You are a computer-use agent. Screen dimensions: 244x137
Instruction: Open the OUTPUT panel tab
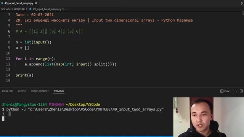coord(22,91)
